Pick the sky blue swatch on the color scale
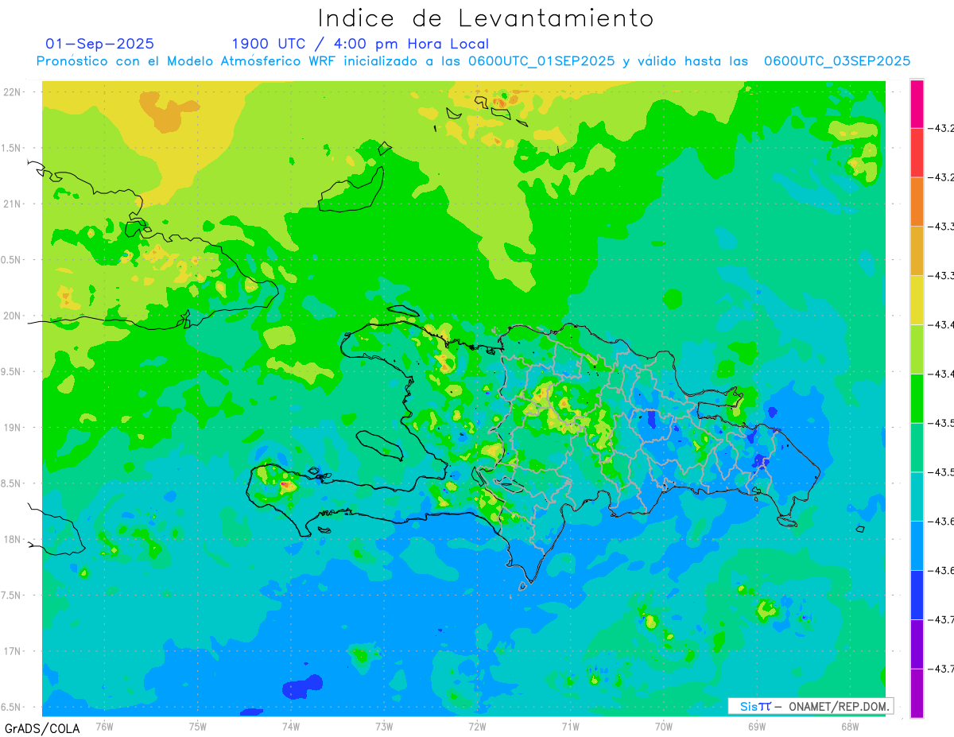The image size is (954, 737). (x=917, y=545)
